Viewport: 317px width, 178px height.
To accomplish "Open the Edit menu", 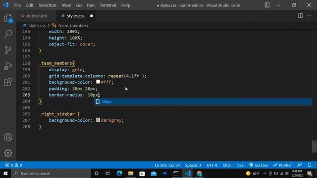I will (30, 5).
